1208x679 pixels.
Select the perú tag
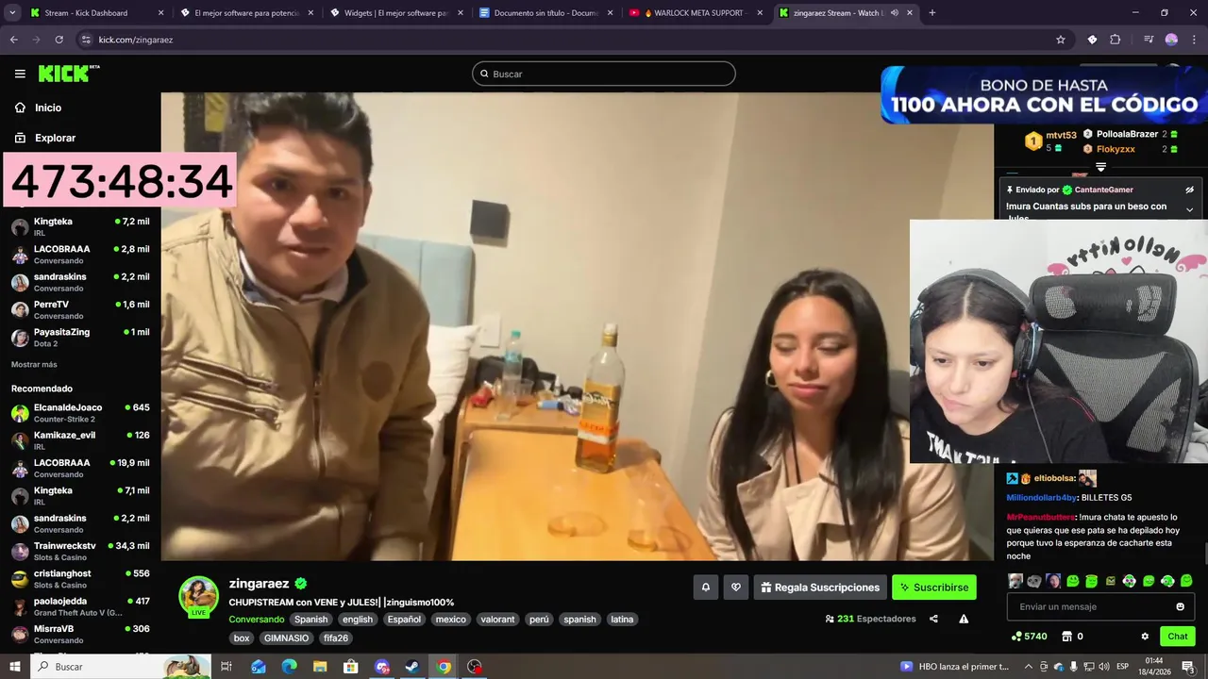pos(539,620)
